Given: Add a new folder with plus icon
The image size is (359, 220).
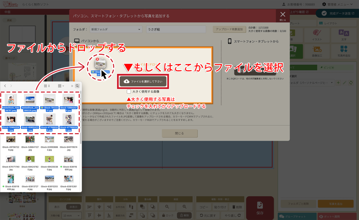Looking at the screenshot, I should point(338,83).
